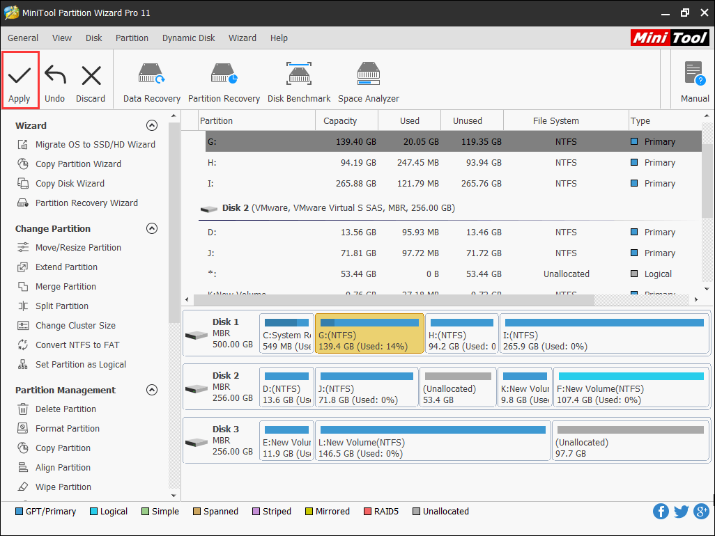Select the G: NTFS partition block
Viewport: 715px width, 536px height.
[369, 333]
